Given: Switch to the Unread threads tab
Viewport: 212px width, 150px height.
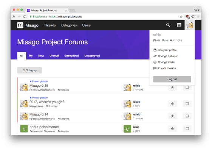Looking at the screenshot, I should tap(54, 56).
